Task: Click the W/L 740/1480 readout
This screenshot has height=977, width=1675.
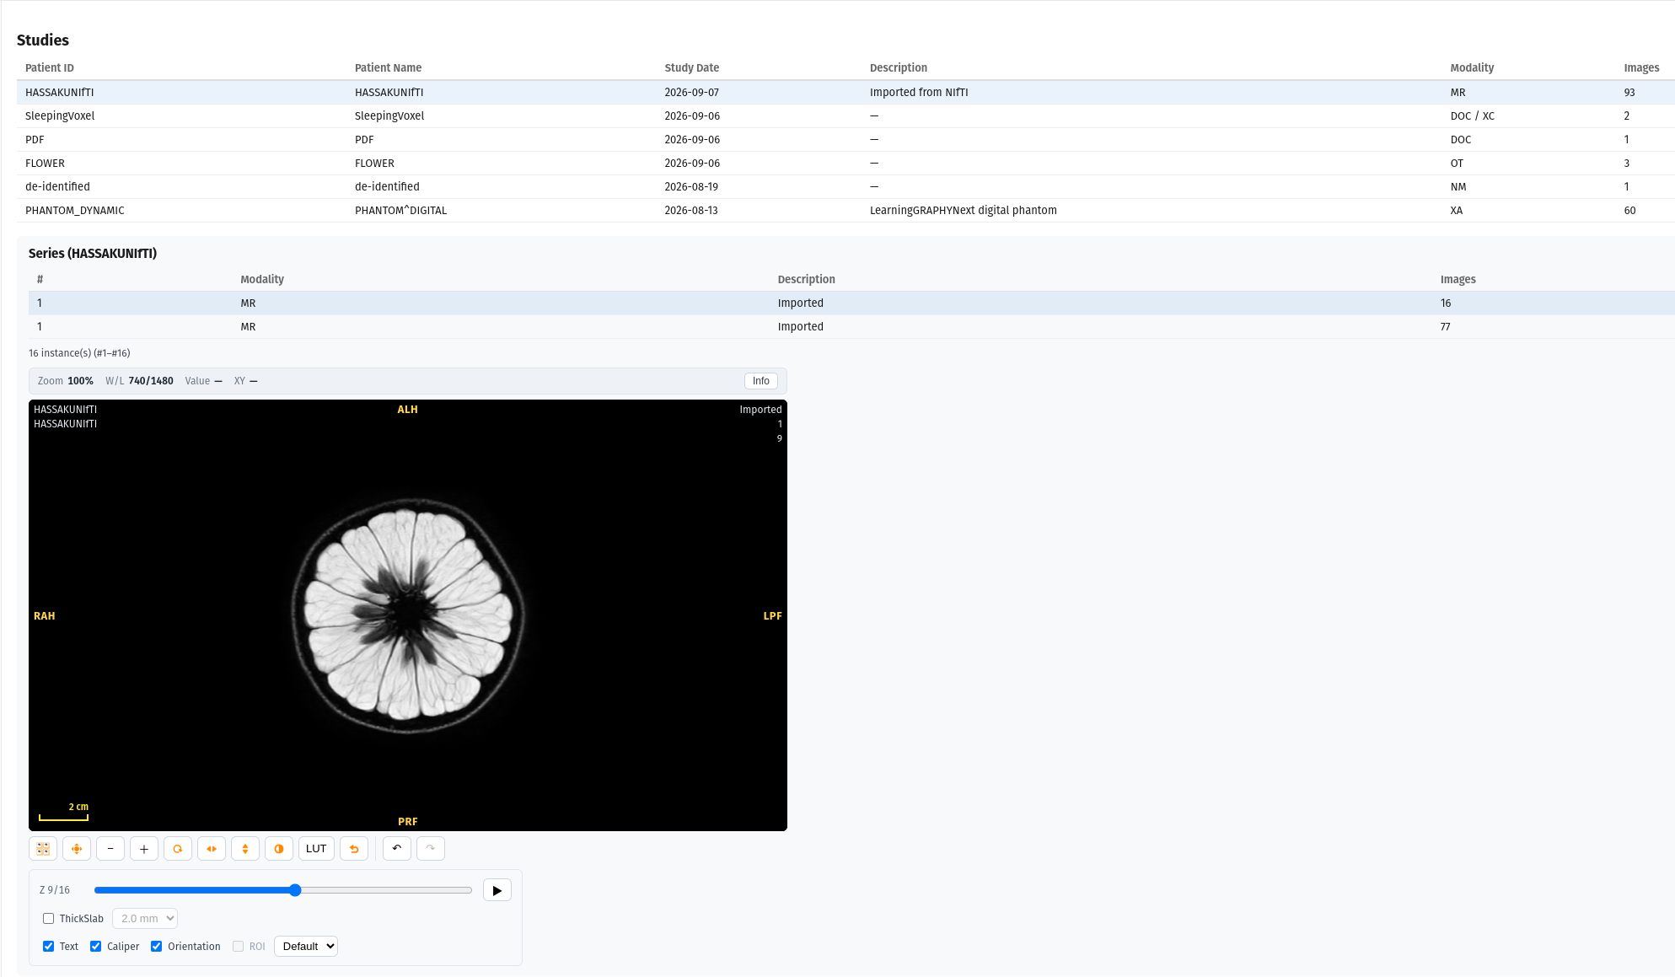Action: point(139,381)
